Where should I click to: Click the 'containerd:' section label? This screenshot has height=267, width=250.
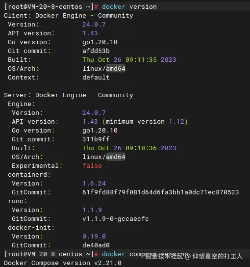pyautogui.click(x=29, y=175)
